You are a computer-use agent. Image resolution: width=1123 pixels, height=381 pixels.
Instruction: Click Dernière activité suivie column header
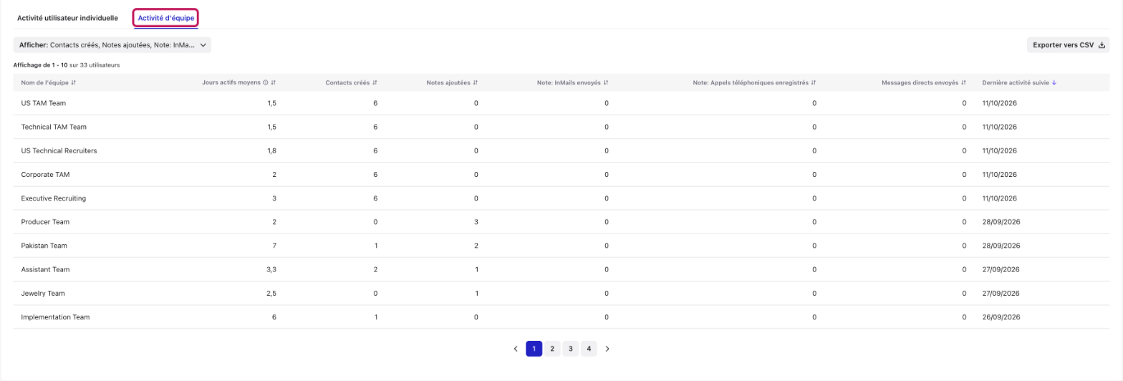pos(1016,82)
